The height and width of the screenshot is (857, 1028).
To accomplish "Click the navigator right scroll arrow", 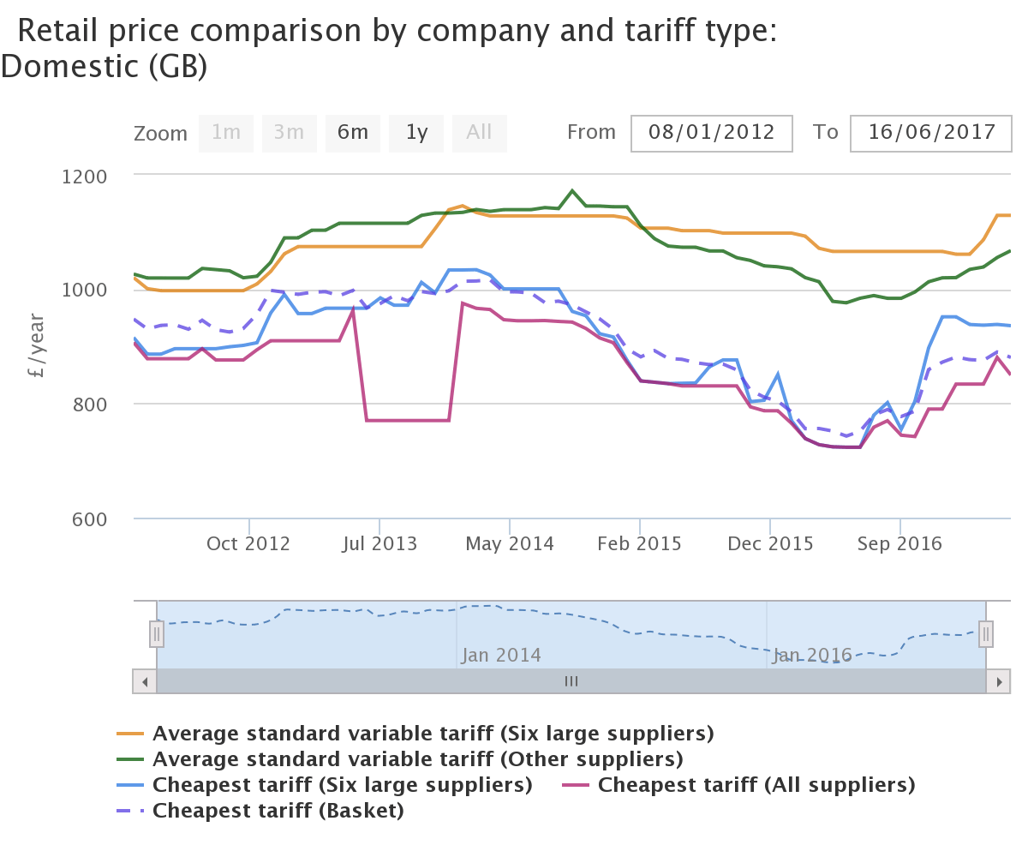I will coord(998,681).
